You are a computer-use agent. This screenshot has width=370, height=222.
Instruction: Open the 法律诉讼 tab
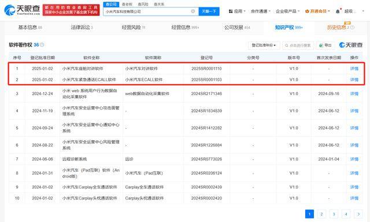coord(82,27)
